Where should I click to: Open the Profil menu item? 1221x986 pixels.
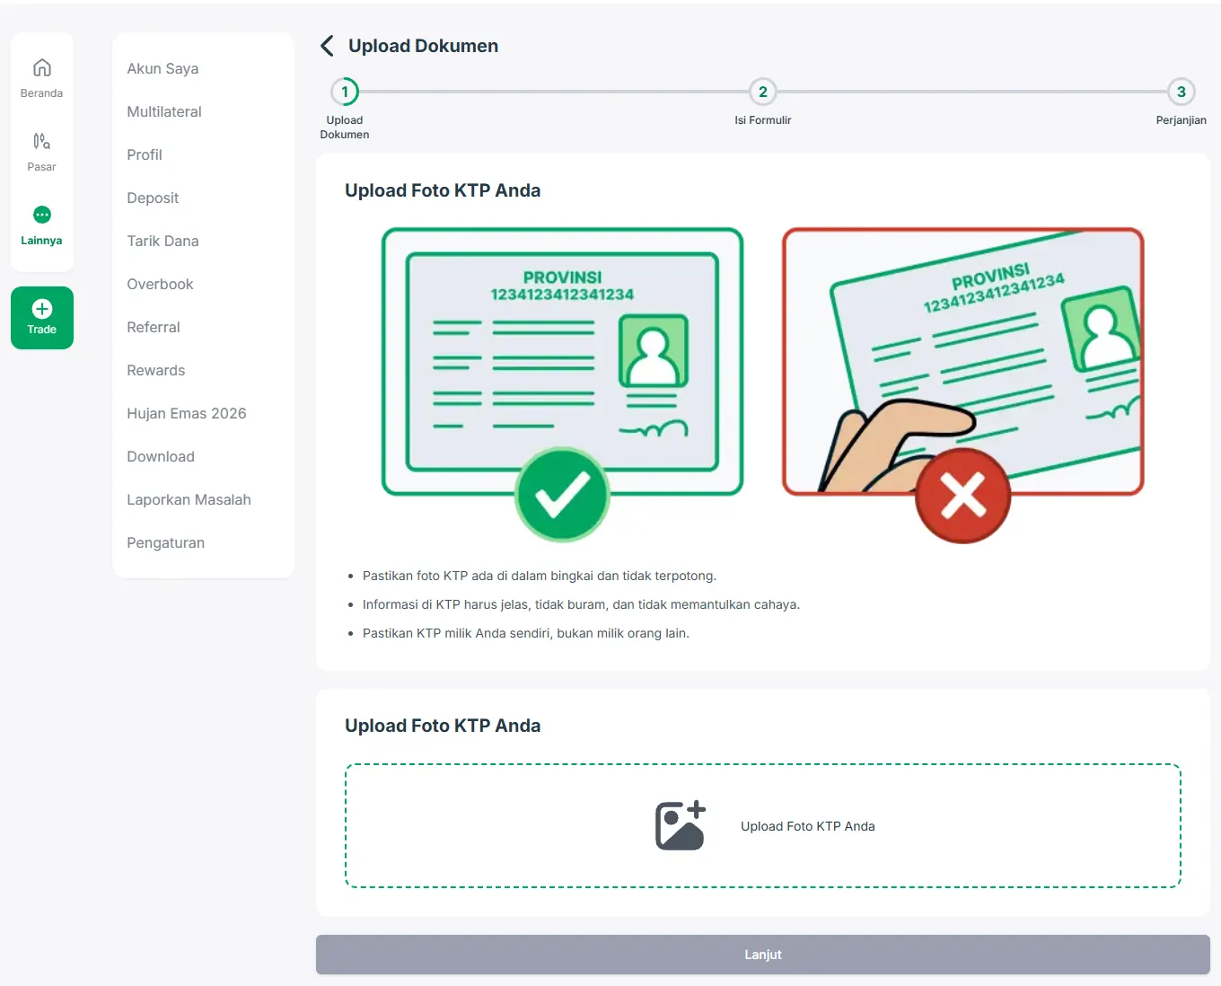coord(145,154)
